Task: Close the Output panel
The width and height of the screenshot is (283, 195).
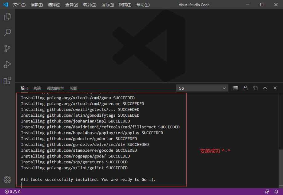Action: coord(275,88)
